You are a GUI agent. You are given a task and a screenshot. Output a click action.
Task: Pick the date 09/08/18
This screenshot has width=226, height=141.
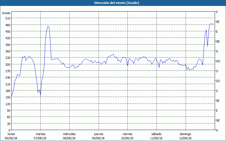tap(98, 138)
